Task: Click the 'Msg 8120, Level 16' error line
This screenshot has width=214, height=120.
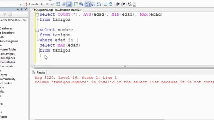Action: (76, 78)
